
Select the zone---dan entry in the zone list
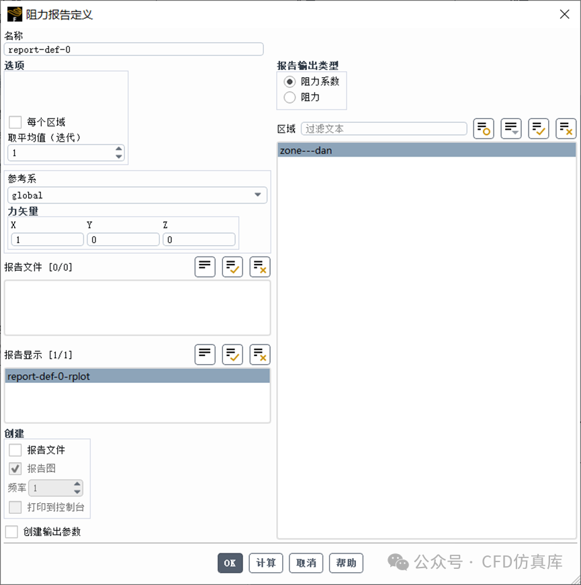[376, 150]
